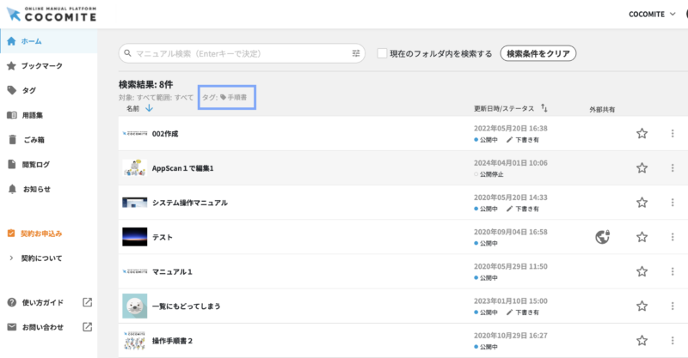Screen dimensions: 688x358
Task: Sort by name using the 名前 arrow
Action: click(x=149, y=108)
